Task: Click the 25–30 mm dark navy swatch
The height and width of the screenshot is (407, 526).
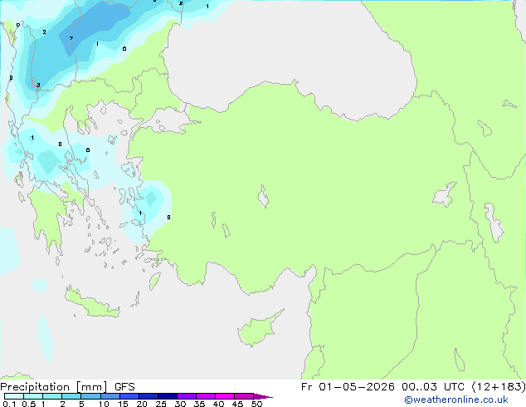Action: [168, 396]
